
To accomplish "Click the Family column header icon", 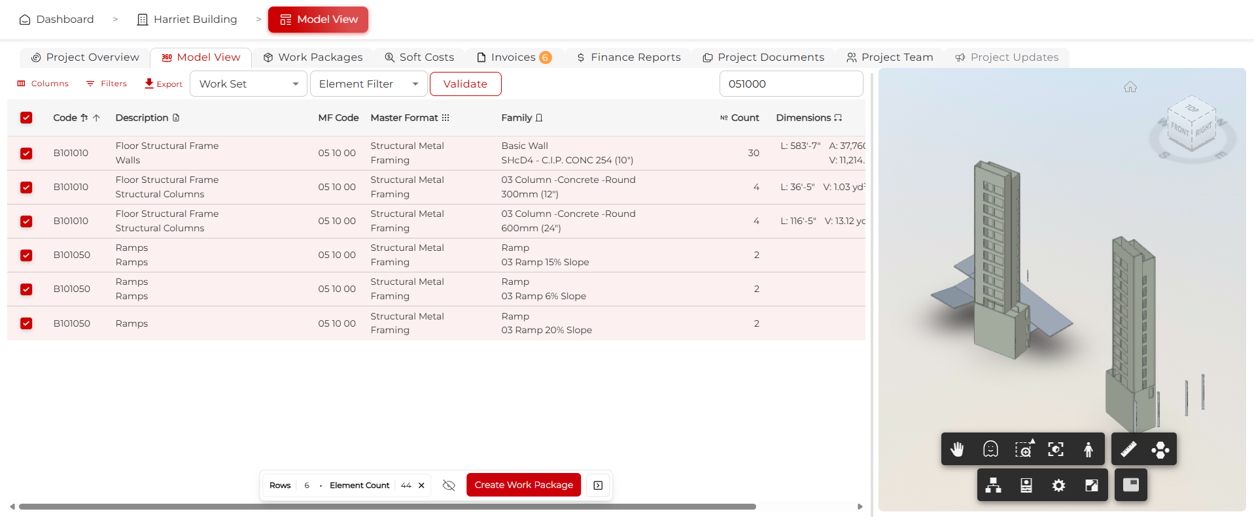I will [x=539, y=118].
